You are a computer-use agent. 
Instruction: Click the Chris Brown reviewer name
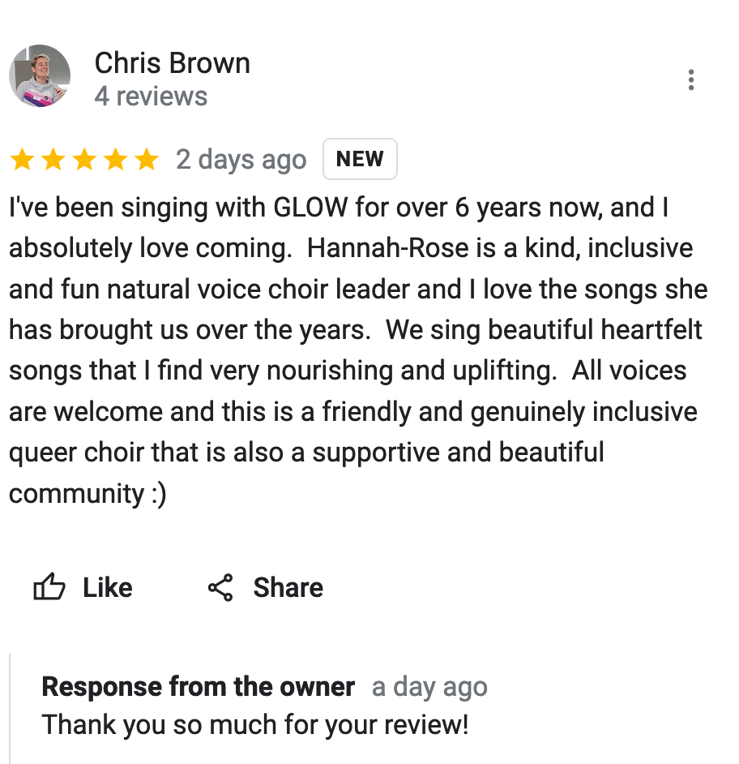click(x=172, y=63)
